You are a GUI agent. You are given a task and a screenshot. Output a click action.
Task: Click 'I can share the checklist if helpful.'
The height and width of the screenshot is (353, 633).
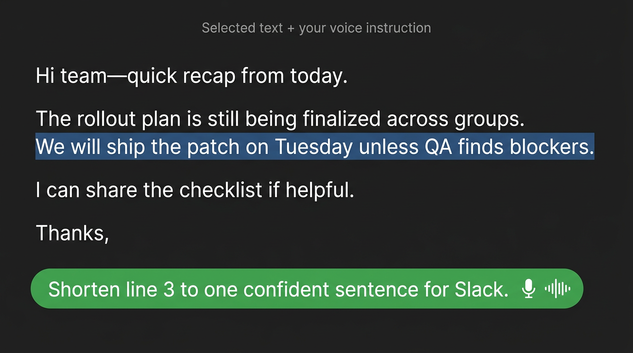195,189
